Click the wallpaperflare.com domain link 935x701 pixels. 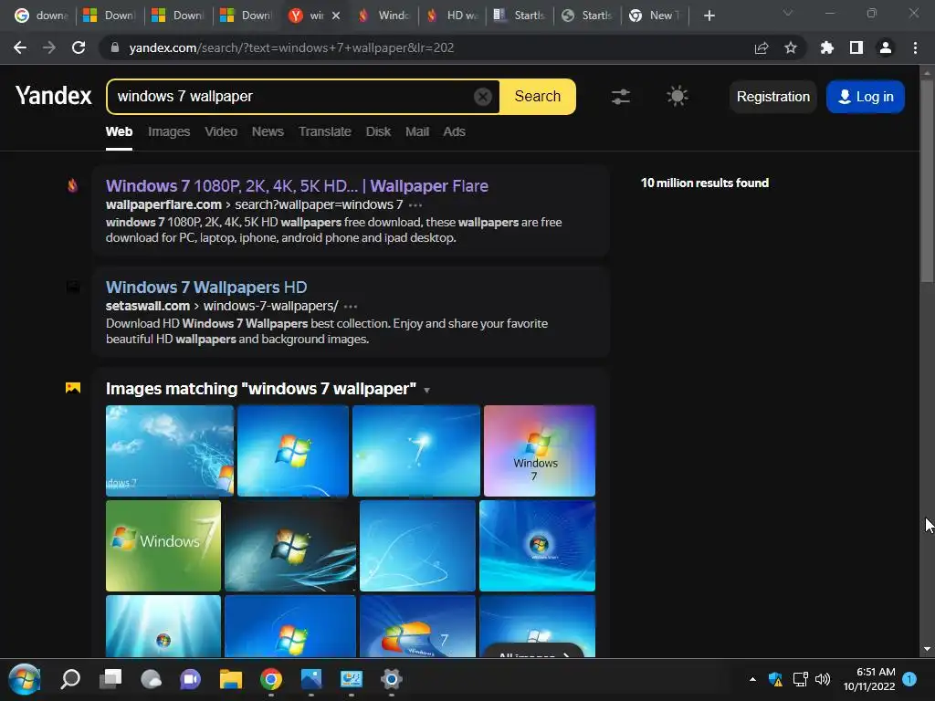163,204
